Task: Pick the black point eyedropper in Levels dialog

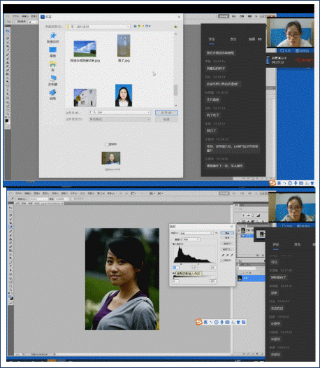Action: point(223,255)
